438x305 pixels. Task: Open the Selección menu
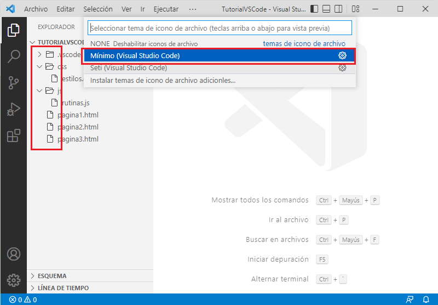pyautogui.click(x=98, y=9)
